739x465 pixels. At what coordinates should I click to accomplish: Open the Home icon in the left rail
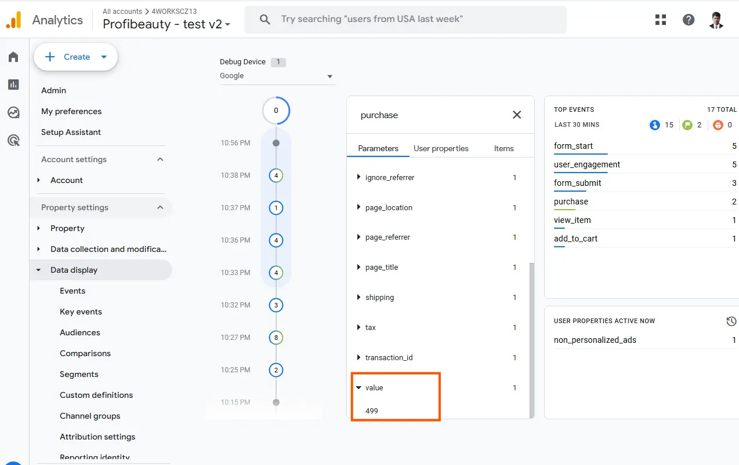[x=13, y=57]
